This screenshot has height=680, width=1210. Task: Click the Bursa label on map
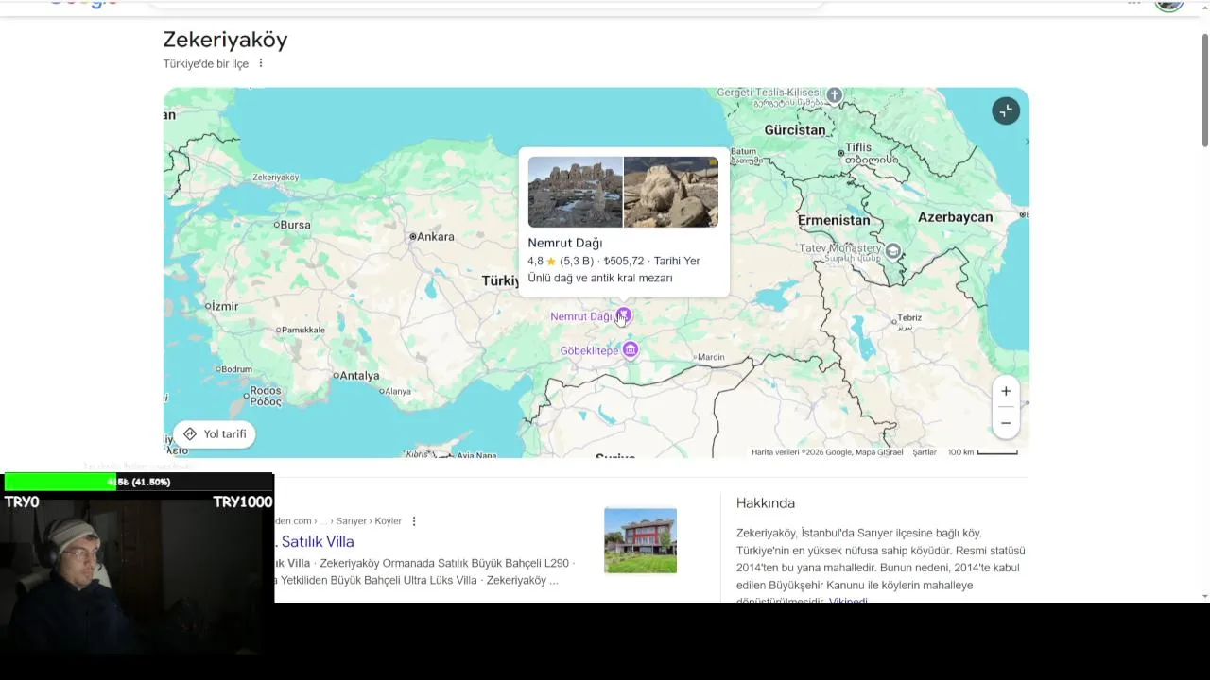click(295, 225)
